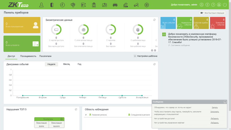The width and height of the screenshot is (231, 130).
Task: Open the Attendance clock module
Action: coord(63,5)
